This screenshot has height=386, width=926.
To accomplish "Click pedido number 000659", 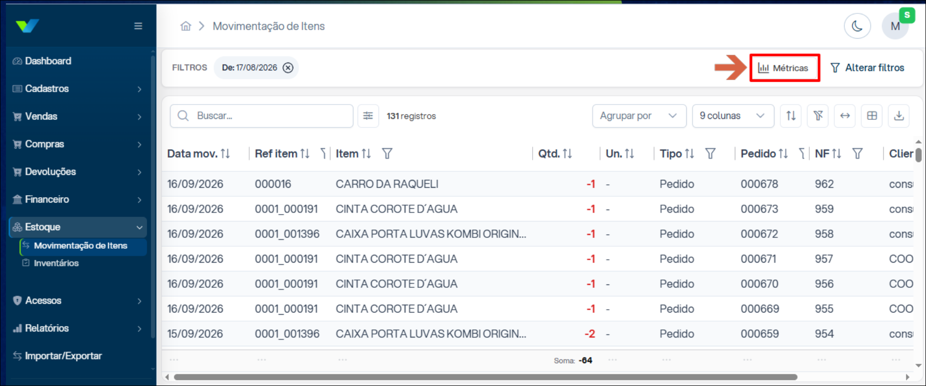I will point(760,334).
